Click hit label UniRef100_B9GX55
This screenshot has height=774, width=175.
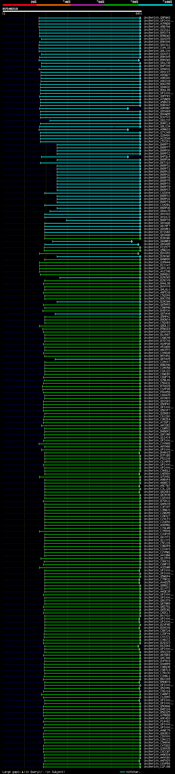coord(157,84)
